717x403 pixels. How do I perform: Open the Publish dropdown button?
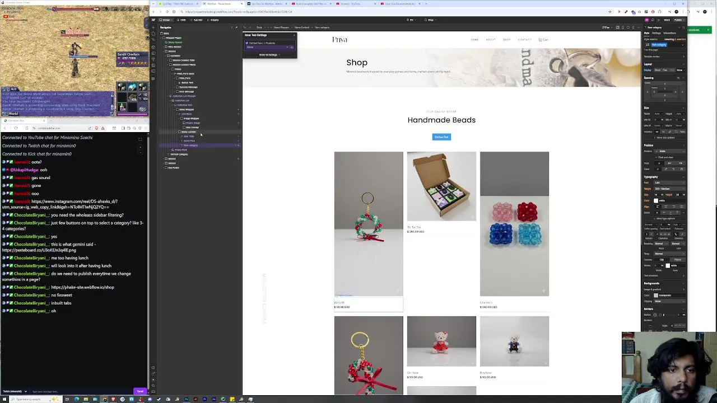[x=679, y=20]
